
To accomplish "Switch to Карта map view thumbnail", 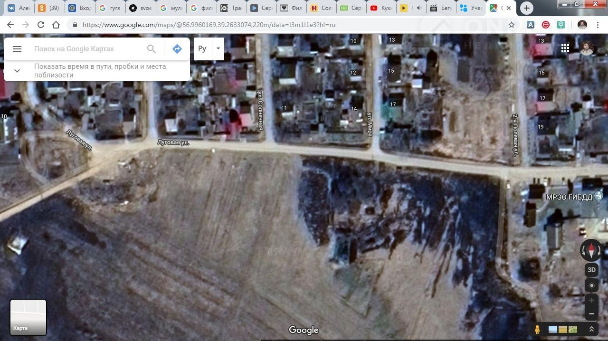I will tap(28, 317).
